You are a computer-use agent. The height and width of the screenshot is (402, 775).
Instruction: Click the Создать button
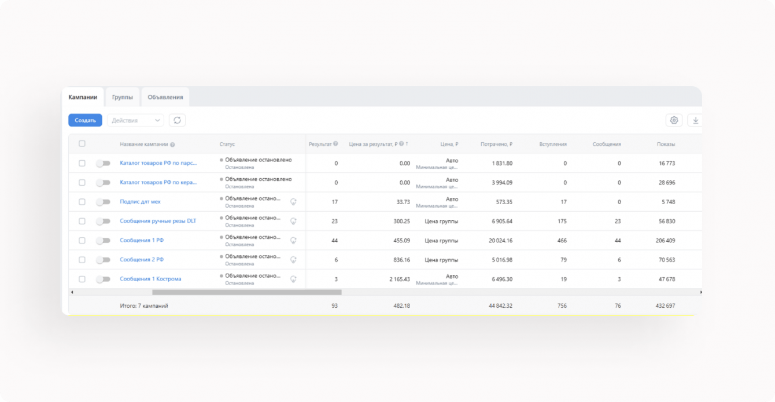85,120
